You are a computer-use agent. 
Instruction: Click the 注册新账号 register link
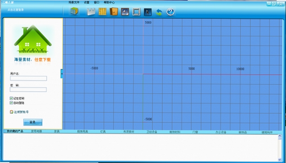(x=21, y=112)
